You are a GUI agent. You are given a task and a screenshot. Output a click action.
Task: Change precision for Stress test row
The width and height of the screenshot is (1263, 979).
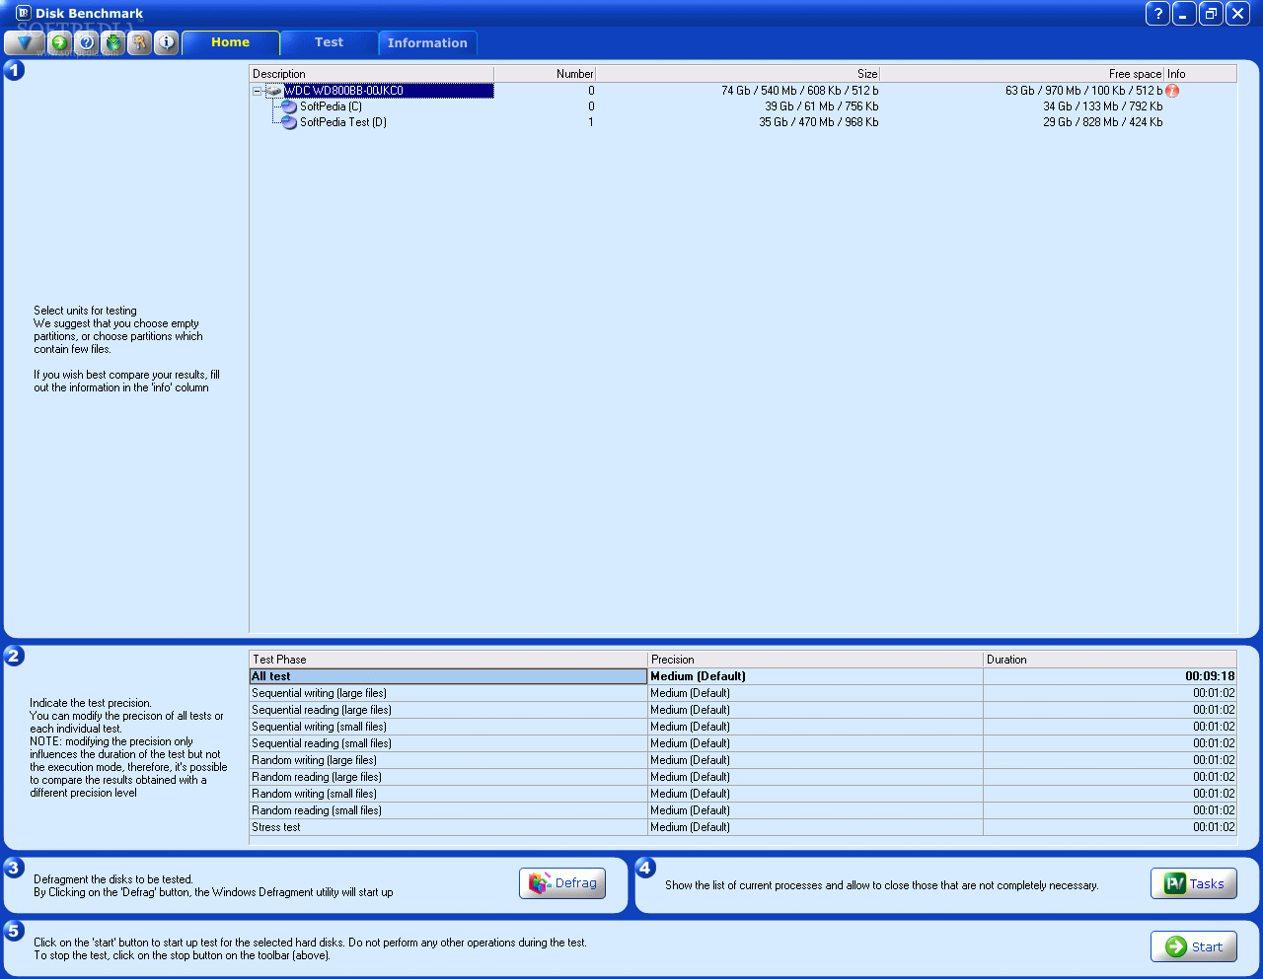pos(815,827)
